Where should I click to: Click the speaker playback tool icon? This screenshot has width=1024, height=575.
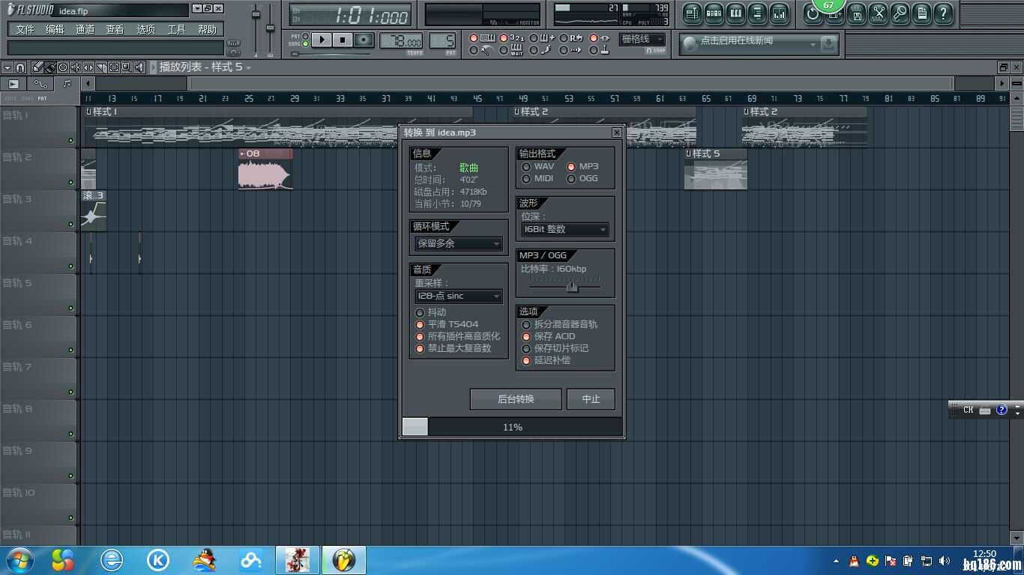point(139,67)
